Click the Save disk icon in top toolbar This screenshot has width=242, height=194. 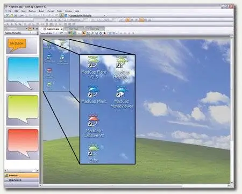[x=16, y=16]
